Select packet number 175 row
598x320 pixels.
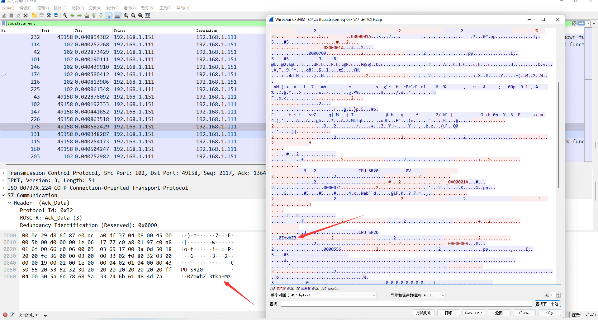tap(133, 127)
